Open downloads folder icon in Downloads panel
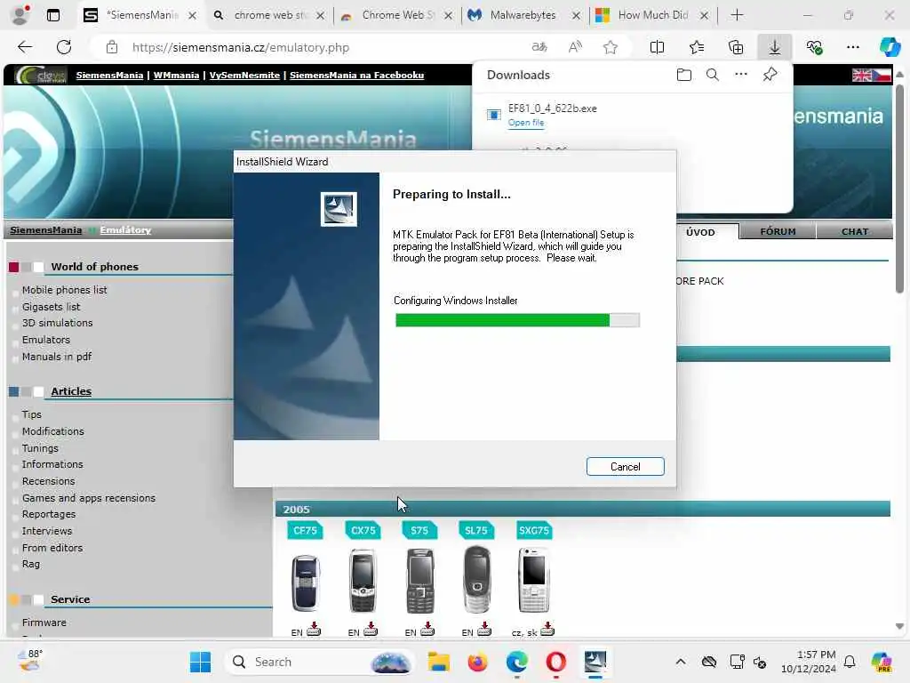Image resolution: width=910 pixels, height=683 pixels. pos(683,75)
